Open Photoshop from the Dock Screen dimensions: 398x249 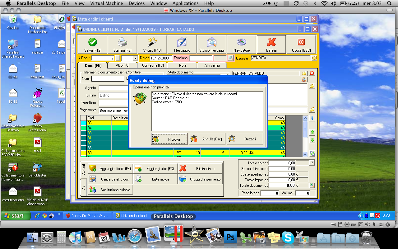pos(230,238)
